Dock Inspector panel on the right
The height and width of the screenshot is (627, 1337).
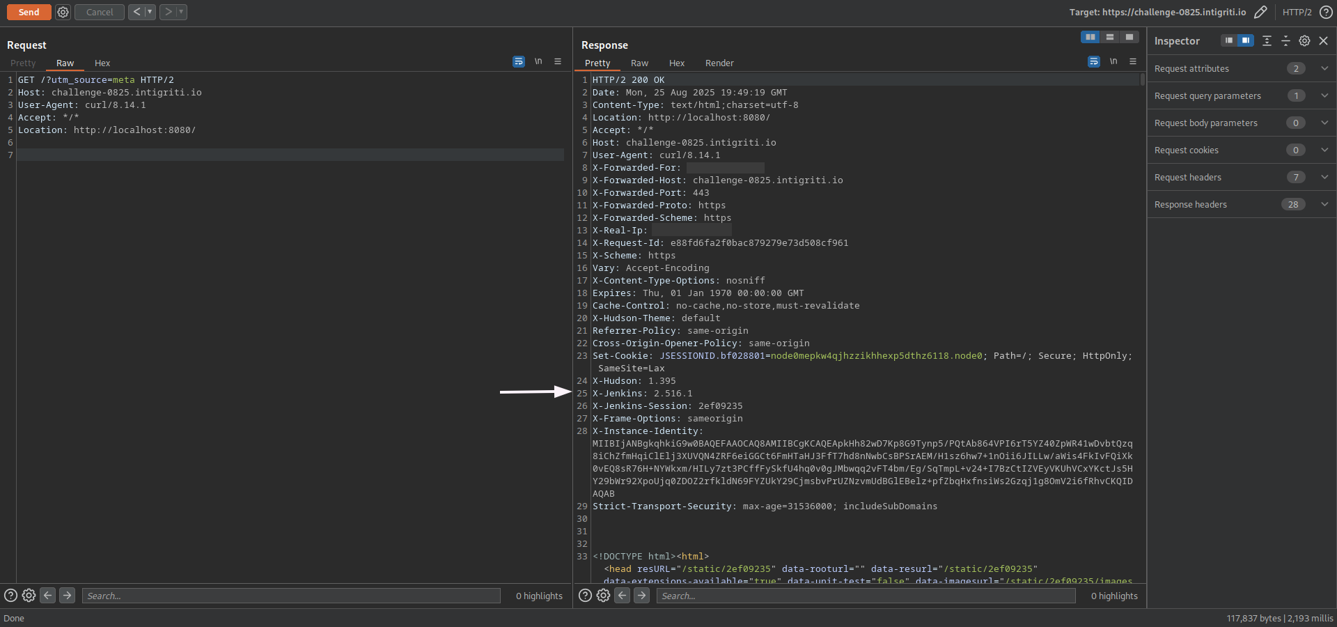click(x=1246, y=40)
